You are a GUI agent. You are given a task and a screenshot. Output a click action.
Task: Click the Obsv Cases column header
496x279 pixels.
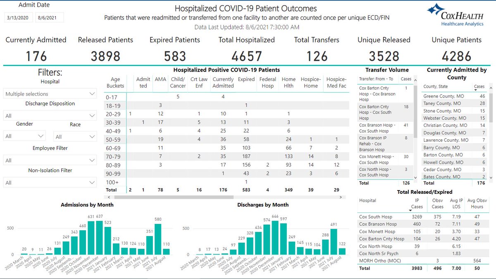[437, 203]
